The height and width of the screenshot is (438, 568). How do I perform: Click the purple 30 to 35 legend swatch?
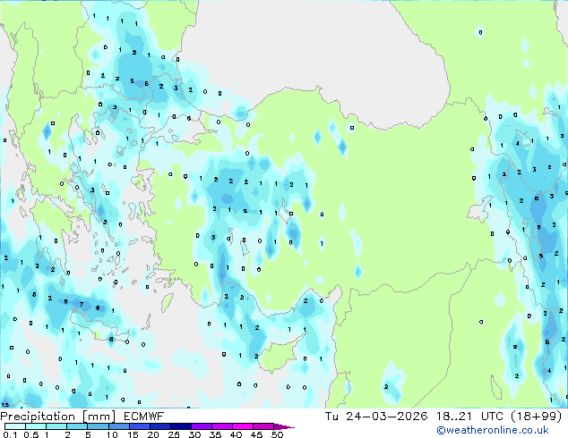tap(201, 426)
